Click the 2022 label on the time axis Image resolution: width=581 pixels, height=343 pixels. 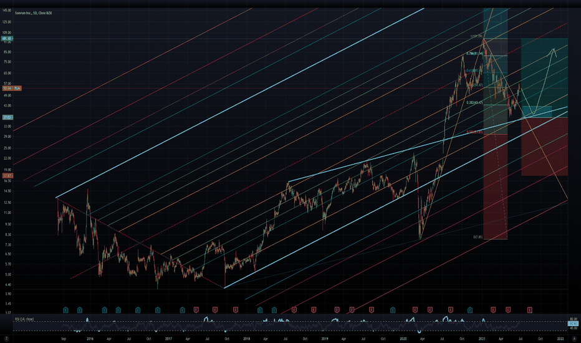point(560,339)
